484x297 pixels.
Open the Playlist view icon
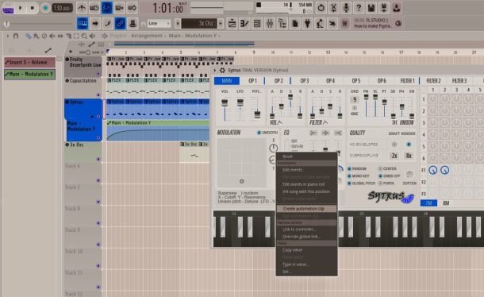(x=232, y=24)
